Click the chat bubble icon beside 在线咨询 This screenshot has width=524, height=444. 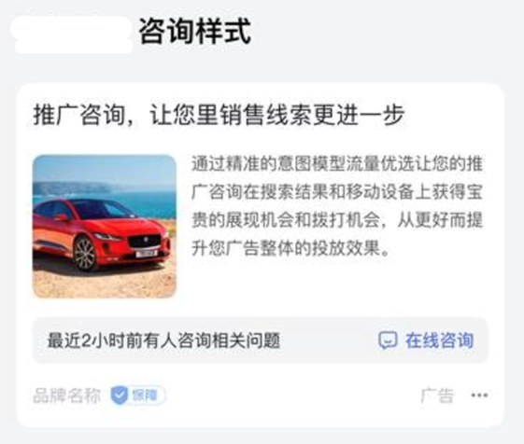point(388,340)
